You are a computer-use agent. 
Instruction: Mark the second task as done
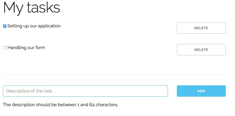point(5,48)
